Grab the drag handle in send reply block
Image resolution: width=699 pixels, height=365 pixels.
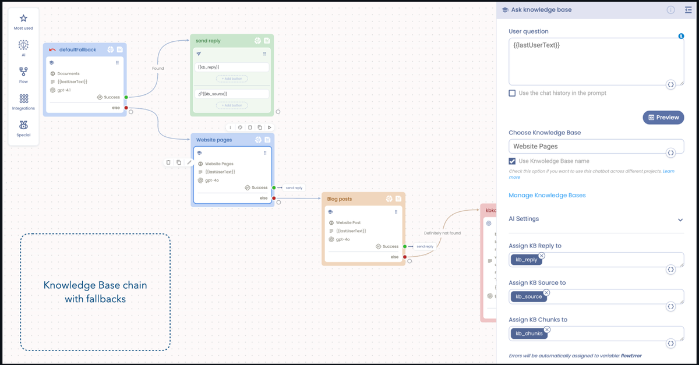tap(264, 54)
